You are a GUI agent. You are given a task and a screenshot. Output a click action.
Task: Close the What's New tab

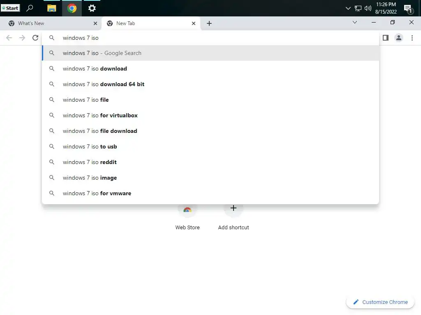[x=95, y=23]
